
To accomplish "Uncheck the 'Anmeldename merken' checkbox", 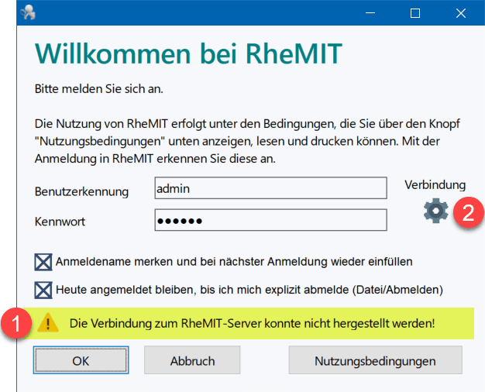I will [x=43, y=262].
